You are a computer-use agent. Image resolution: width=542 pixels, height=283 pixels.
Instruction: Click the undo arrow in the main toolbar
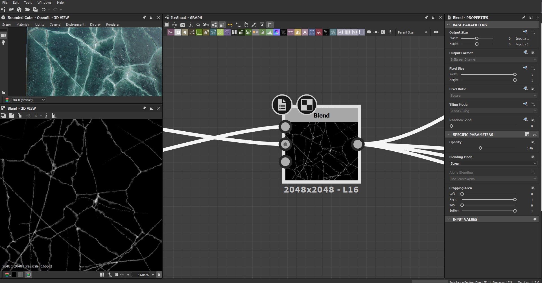(x=43, y=10)
